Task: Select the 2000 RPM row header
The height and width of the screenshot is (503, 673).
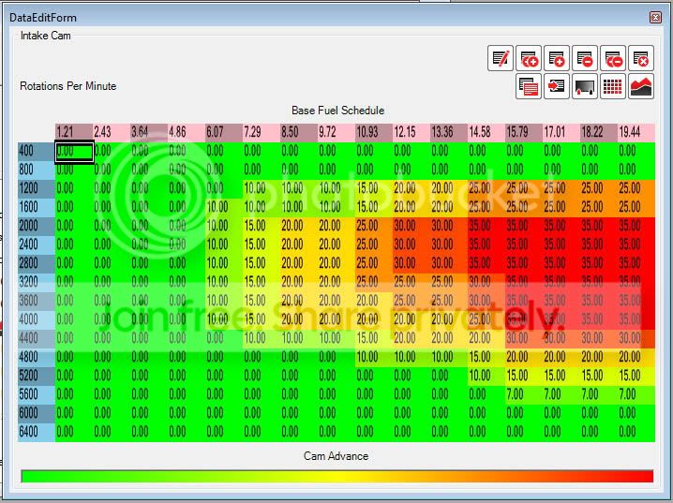Action: coord(36,226)
